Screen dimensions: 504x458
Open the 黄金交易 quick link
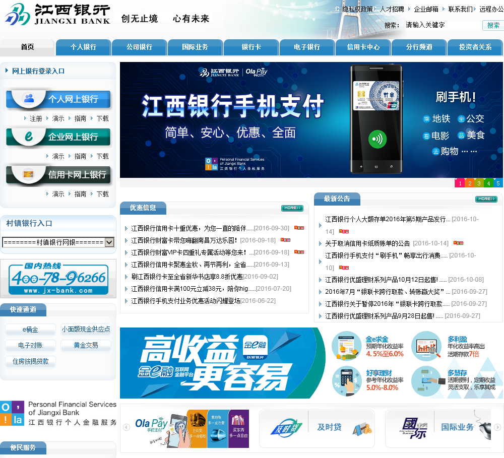point(86,346)
